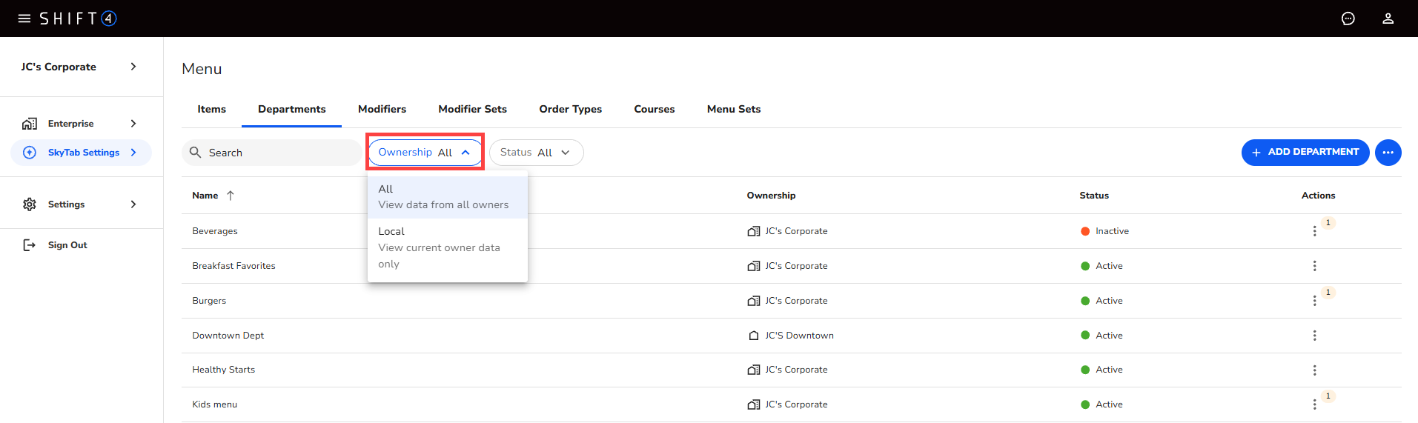Screen dimensions: 1418x423
Task: Open actions menu for Beverages row
Action: [1314, 231]
